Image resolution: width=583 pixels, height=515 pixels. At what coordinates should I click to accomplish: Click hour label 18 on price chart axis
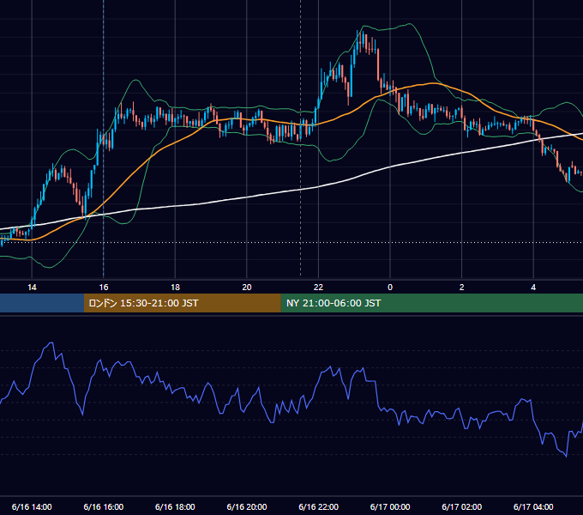[x=175, y=288]
